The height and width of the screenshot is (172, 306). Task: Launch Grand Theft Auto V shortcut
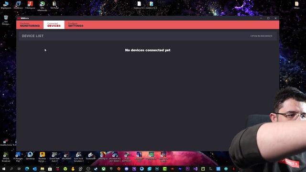pos(54,157)
